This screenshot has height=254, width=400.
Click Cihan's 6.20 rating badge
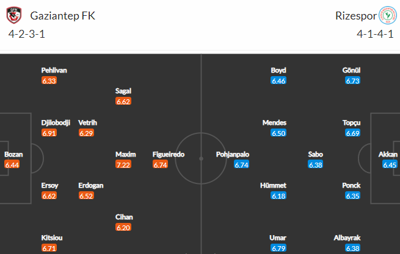[123, 227]
